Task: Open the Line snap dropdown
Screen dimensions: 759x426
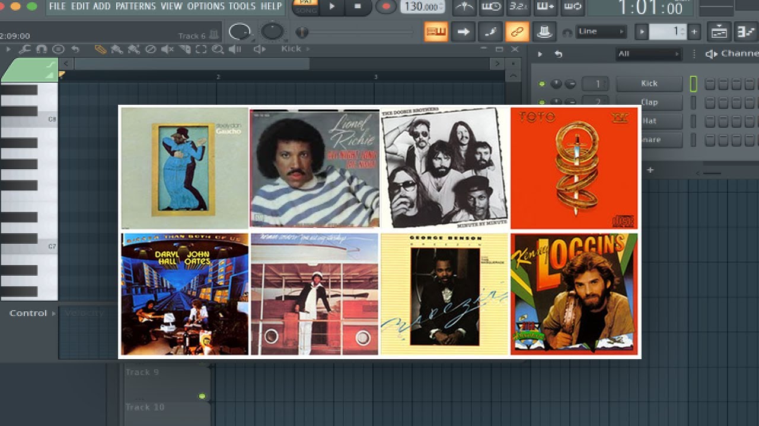Action: 601,31
